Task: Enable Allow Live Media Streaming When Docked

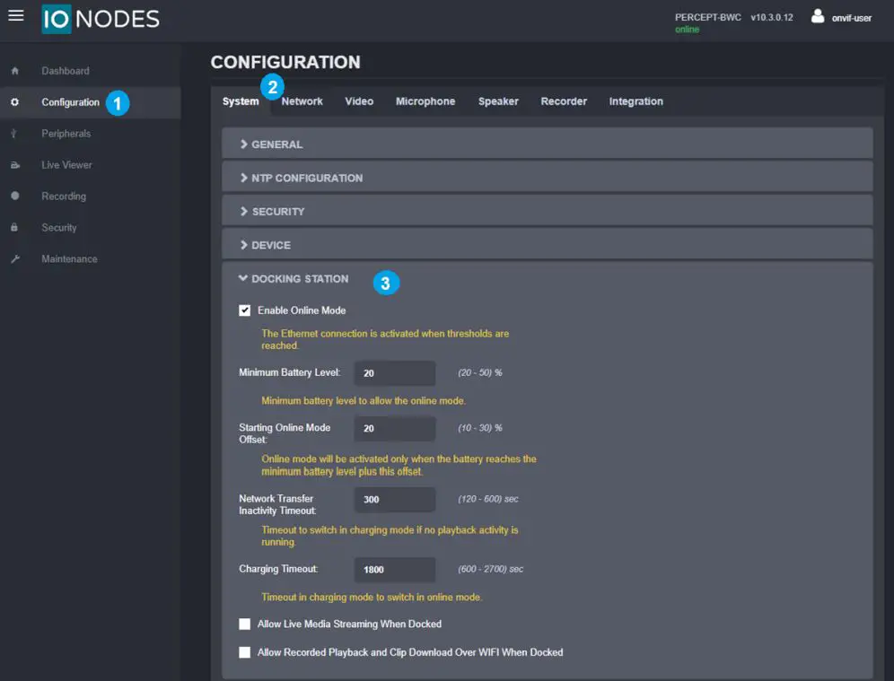Action: 245,624
